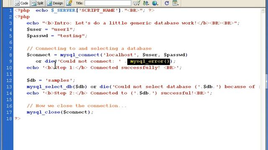
Task: Refresh the view with circular arrow
Action: tap(167, 3)
